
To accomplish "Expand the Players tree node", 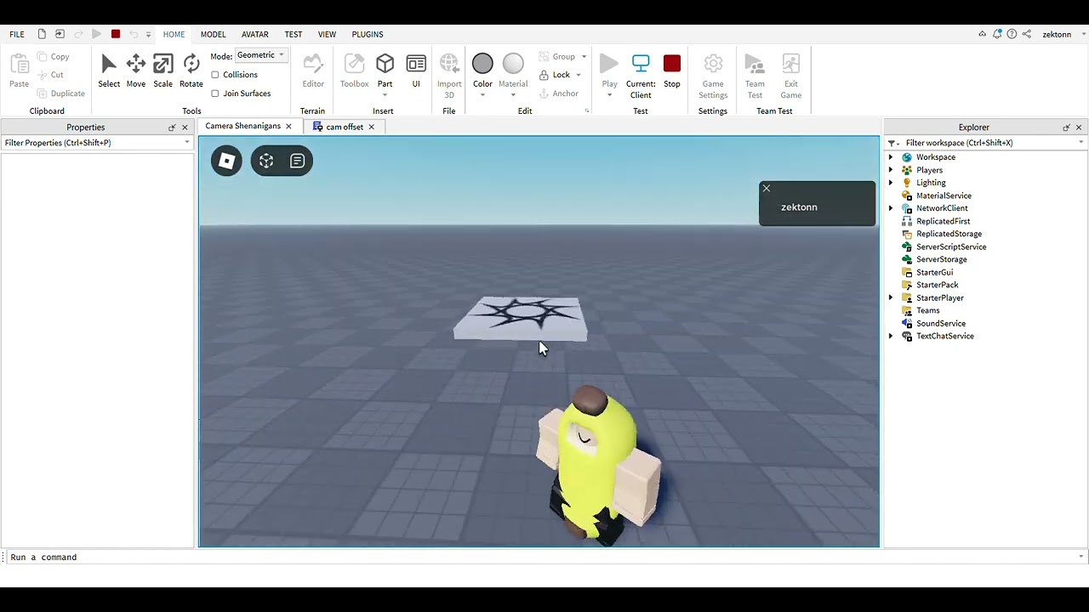I will (x=891, y=170).
